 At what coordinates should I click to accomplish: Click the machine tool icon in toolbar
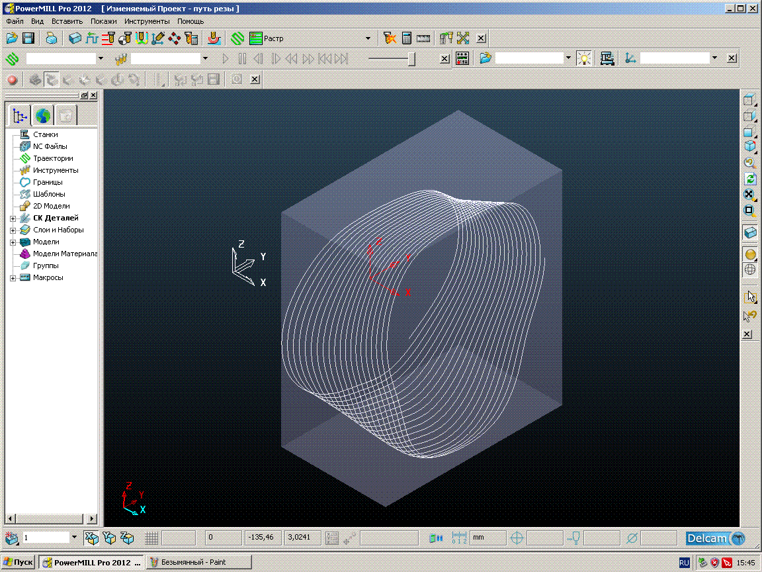click(x=607, y=58)
